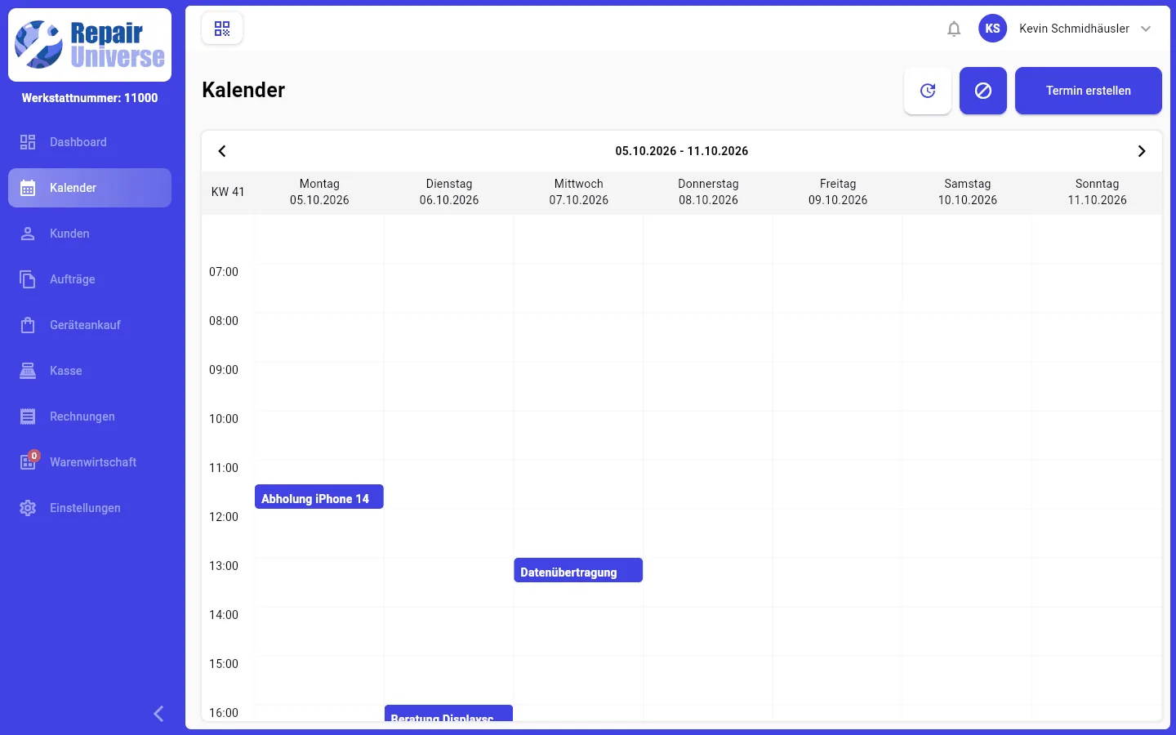The width and height of the screenshot is (1176, 735).
Task: Open the Abholung iPhone 14 appointment
Action: (318, 497)
